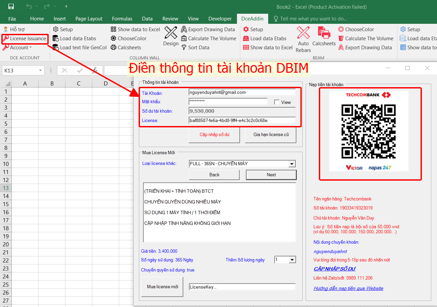Click the Redo arrow in quick access

(x=47, y=6)
